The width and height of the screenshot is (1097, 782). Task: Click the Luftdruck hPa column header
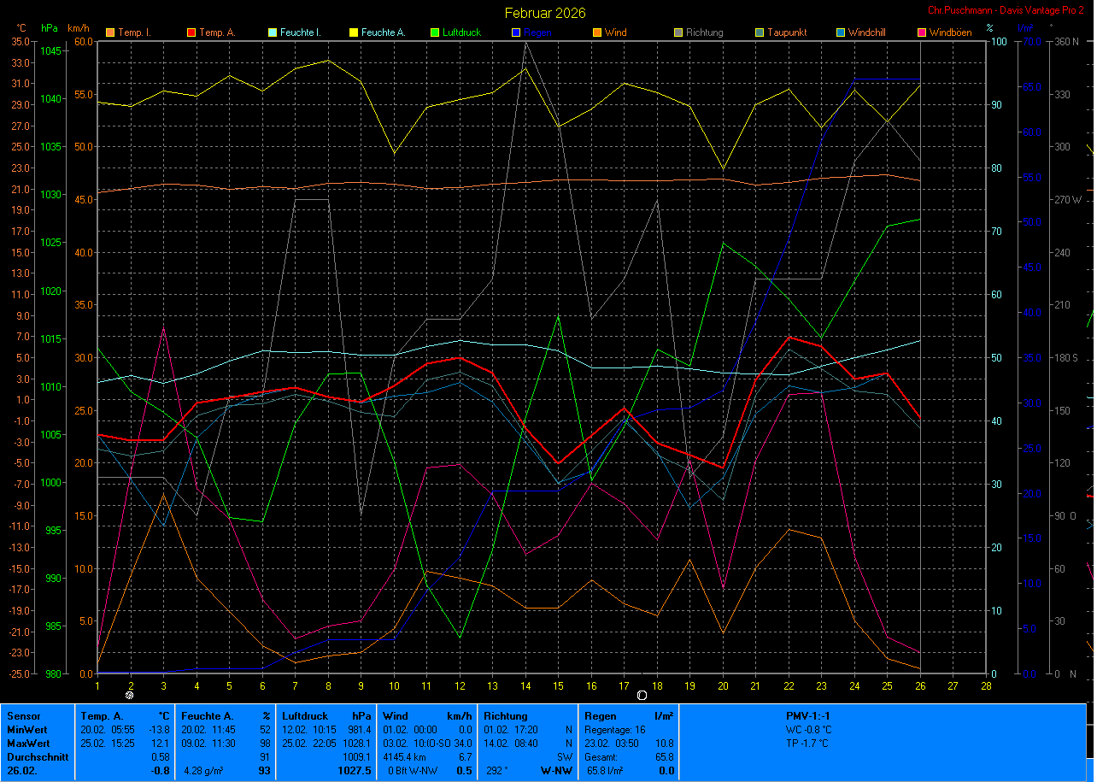[x=326, y=716]
